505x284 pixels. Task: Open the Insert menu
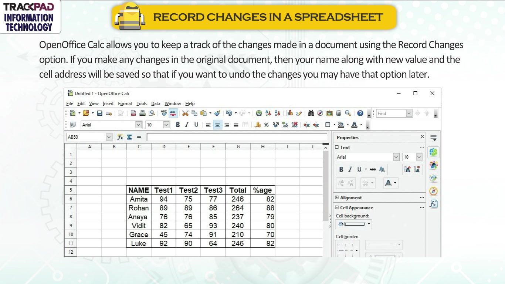pos(108,104)
